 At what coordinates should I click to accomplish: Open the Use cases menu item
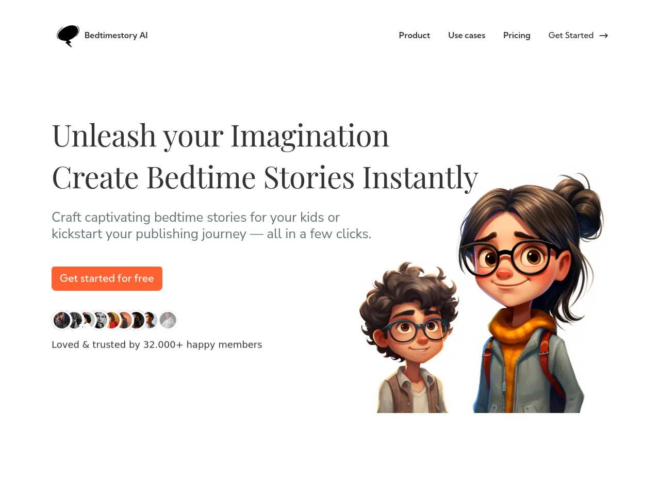pyautogui.click(x=467, y=36)
